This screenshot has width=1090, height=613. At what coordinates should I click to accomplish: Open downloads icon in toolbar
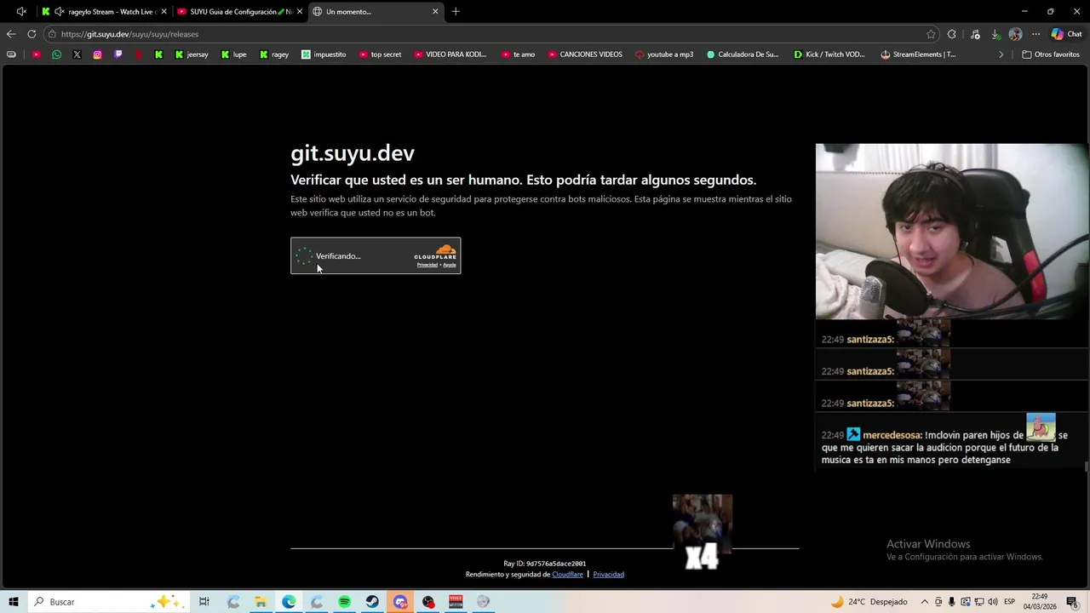click(995, 34)
